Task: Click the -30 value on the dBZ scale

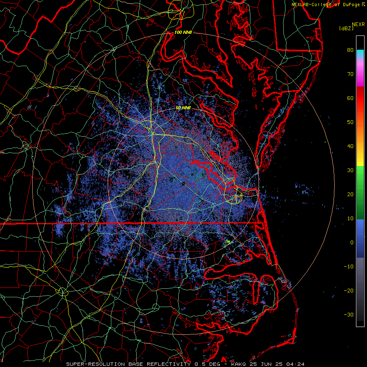Action: point(349,315)
